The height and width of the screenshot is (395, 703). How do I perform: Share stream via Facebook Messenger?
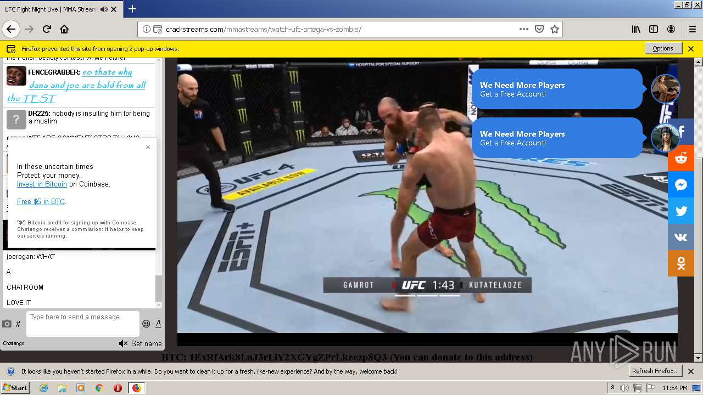pyautogui.click(x=681, y=184)
